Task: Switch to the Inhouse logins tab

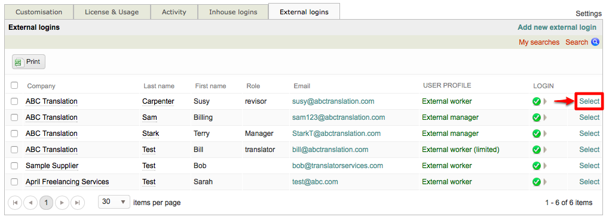Action: [x=233, y=12]
